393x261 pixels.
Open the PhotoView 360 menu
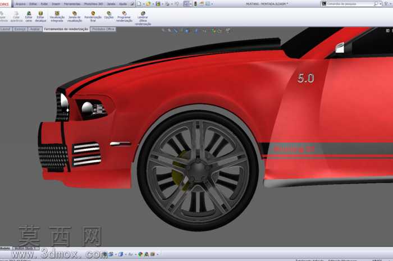coord(94,4)
